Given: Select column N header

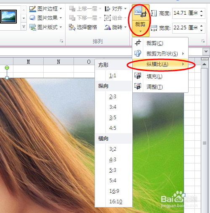Looking at the screenshot, I should 58,62.
